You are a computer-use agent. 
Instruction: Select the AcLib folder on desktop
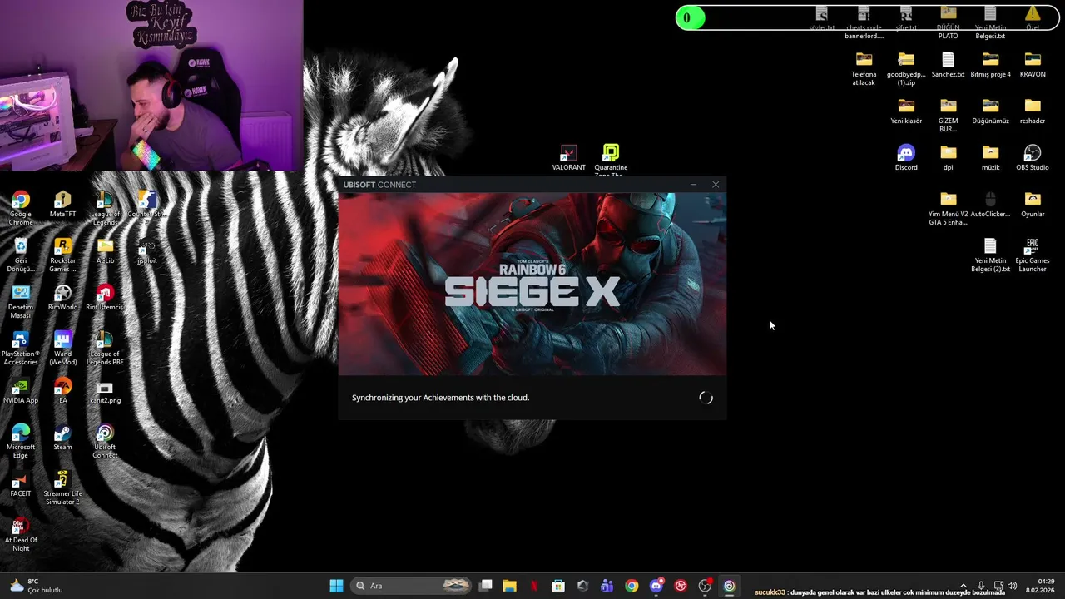coord(105,251)
